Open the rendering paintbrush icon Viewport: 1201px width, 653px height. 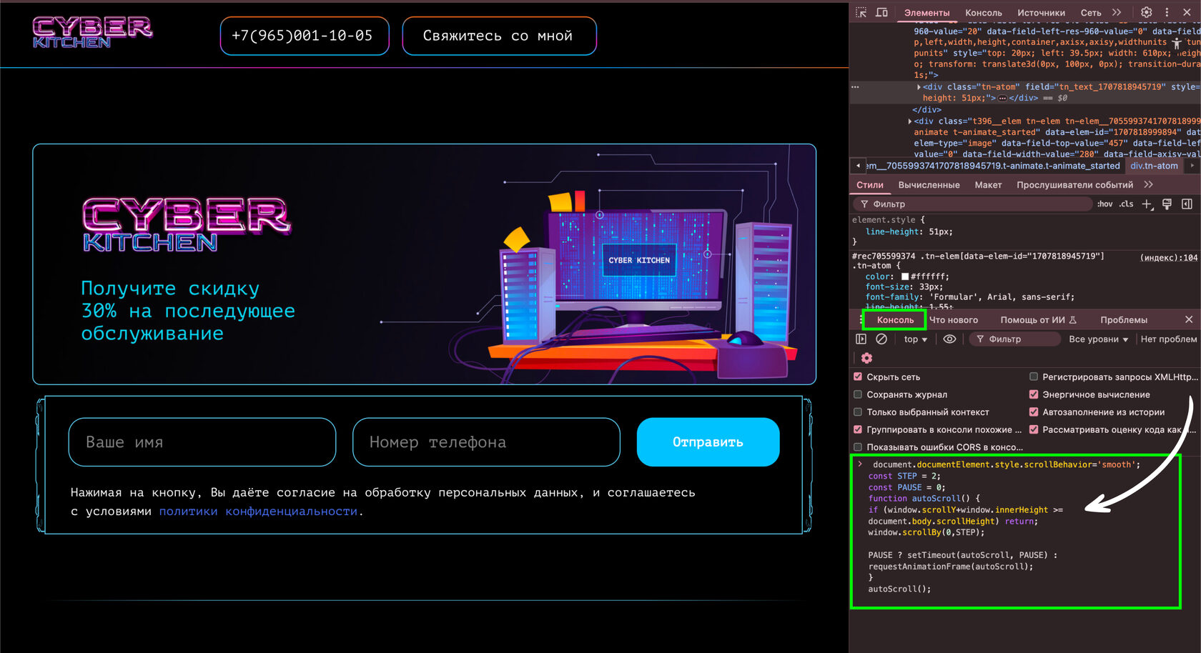[1167, 204]
